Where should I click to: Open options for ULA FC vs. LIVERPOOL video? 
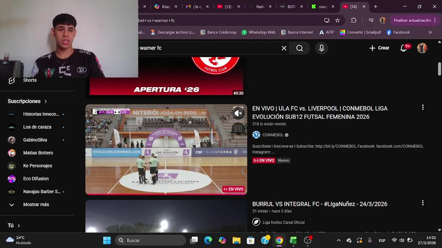coord(423,107)
